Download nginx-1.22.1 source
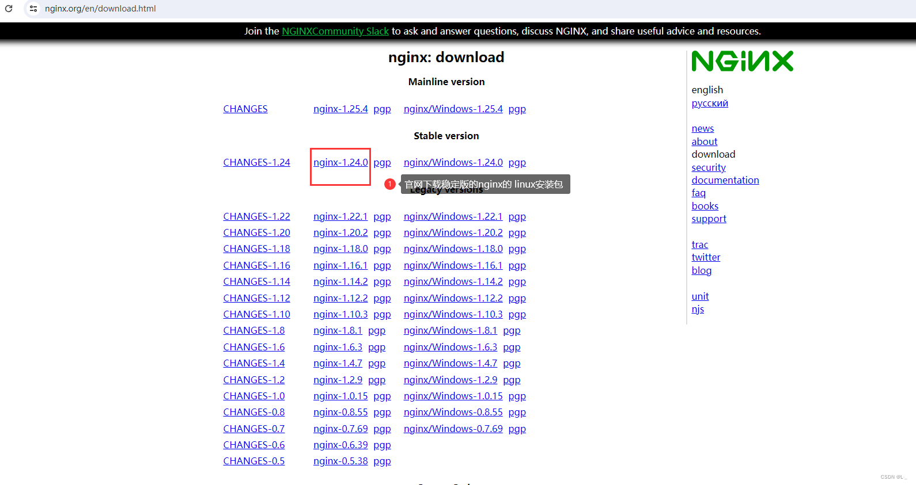The width and height of the screenshot is (916, 485). point(340,216)
